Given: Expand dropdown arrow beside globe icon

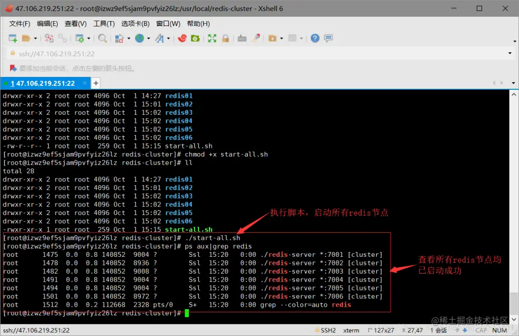Looking at the screenshot, I should click(x=148, y=39).
